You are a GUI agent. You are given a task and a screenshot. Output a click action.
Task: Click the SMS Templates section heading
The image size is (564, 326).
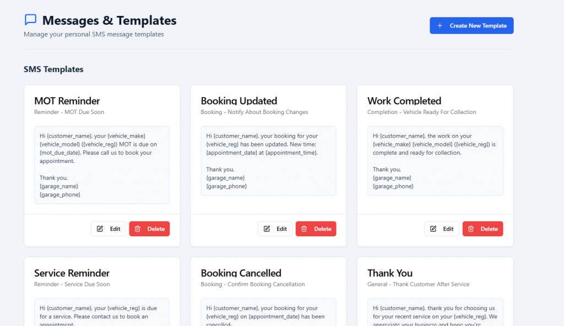[53, 69]
